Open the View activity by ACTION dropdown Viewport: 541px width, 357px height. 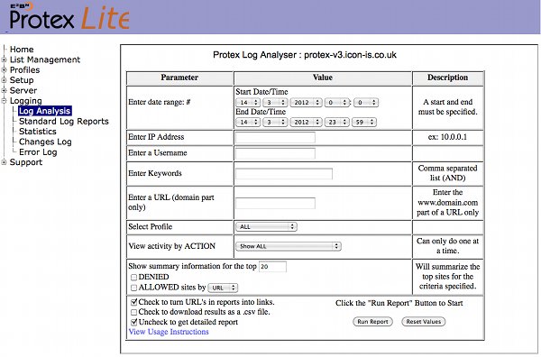tap(289, 246)
